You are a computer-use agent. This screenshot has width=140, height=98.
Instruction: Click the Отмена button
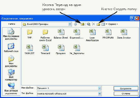126,94
